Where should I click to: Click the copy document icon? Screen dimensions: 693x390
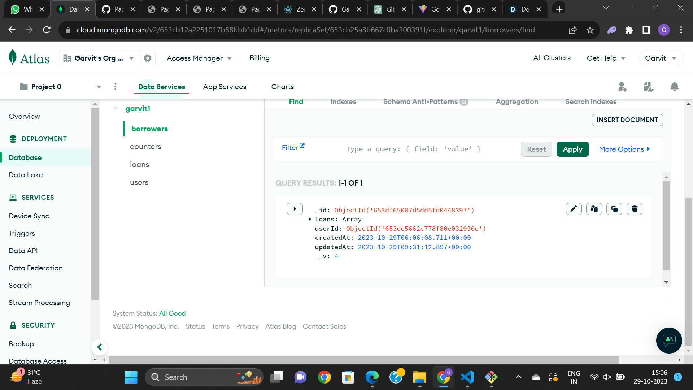click(594, 209)
